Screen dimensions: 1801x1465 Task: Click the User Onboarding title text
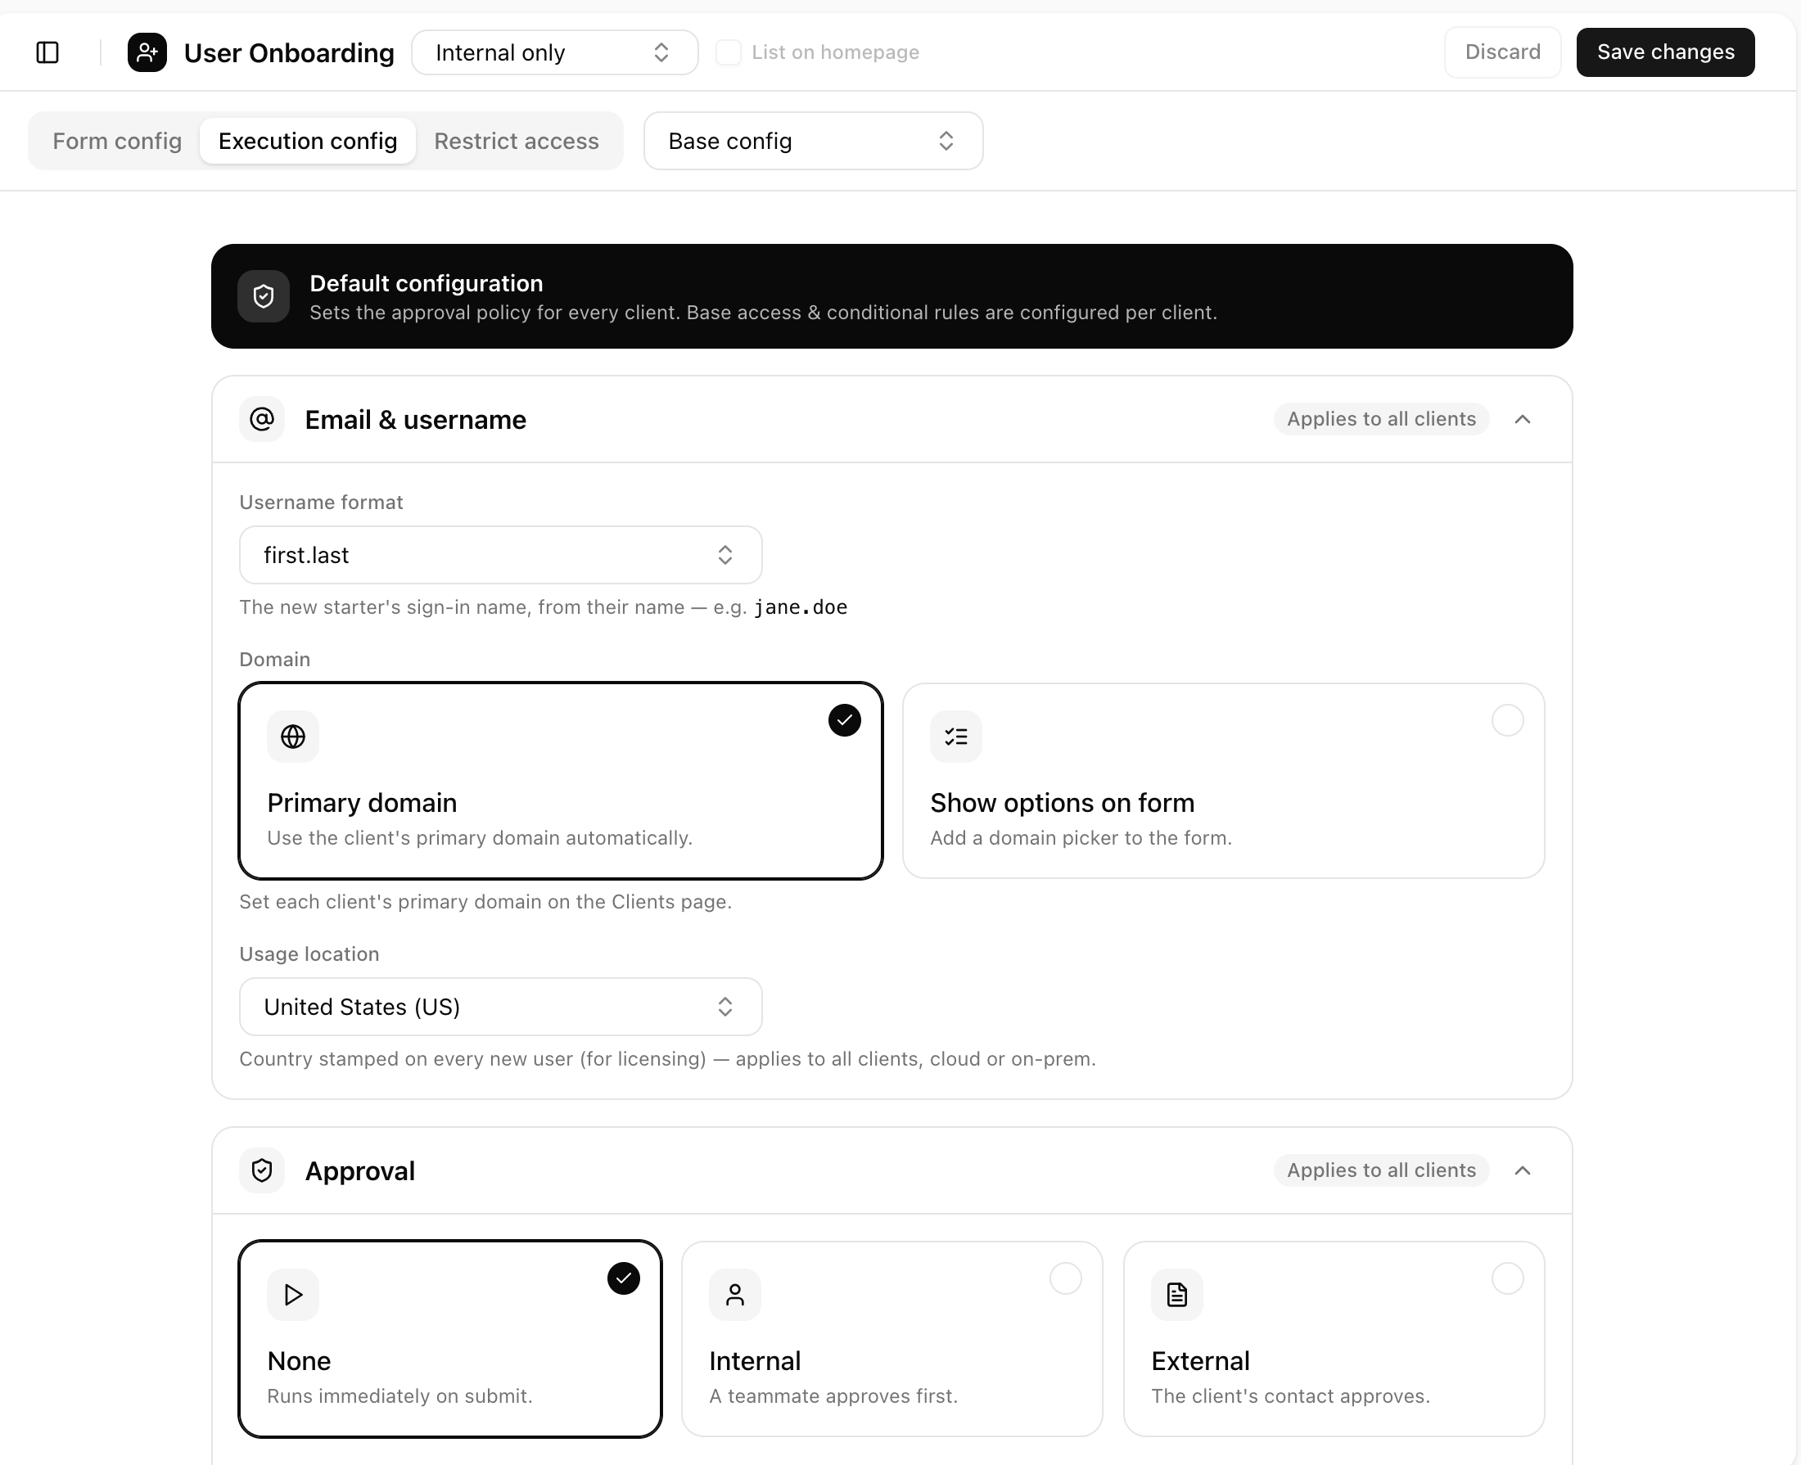(290, 53)
